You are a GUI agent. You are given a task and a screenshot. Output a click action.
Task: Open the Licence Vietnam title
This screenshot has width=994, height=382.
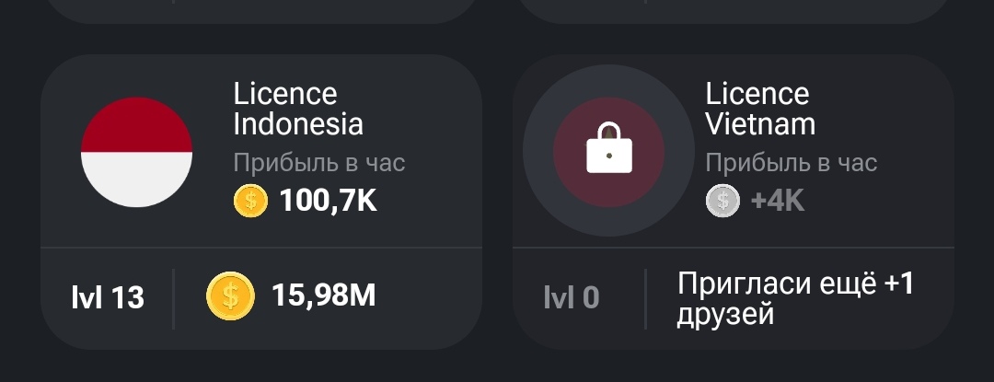[x=760, y=109]
